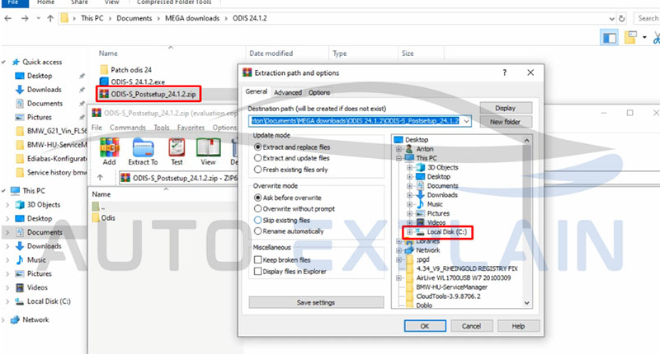This screenshot has height=354, width=660.
Task: Select Extract and update files option
Action: [x=292, y=158]
